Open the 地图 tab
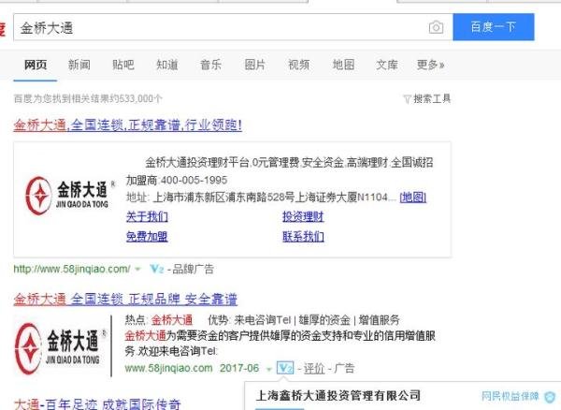Screen dimensions: 561x410 coord(343,65)
